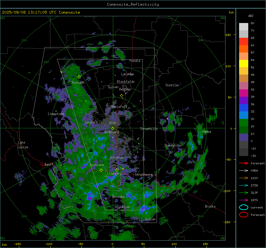Click the Olds label near radar center
Viewport: 266px width, 248px height.
[113, 123]
